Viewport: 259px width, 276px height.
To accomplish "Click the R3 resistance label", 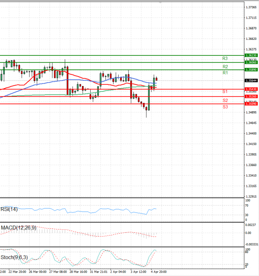I will tap(225, 58).
